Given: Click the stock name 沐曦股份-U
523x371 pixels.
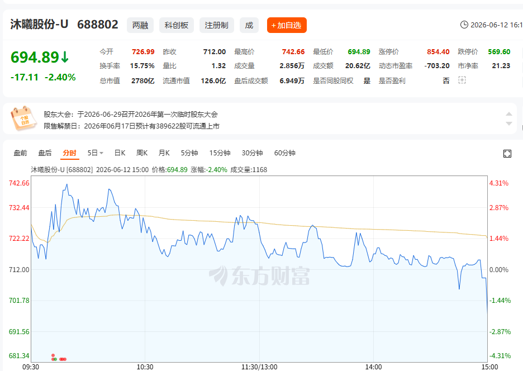Looking at the screenshot, I should coord(39,25).
